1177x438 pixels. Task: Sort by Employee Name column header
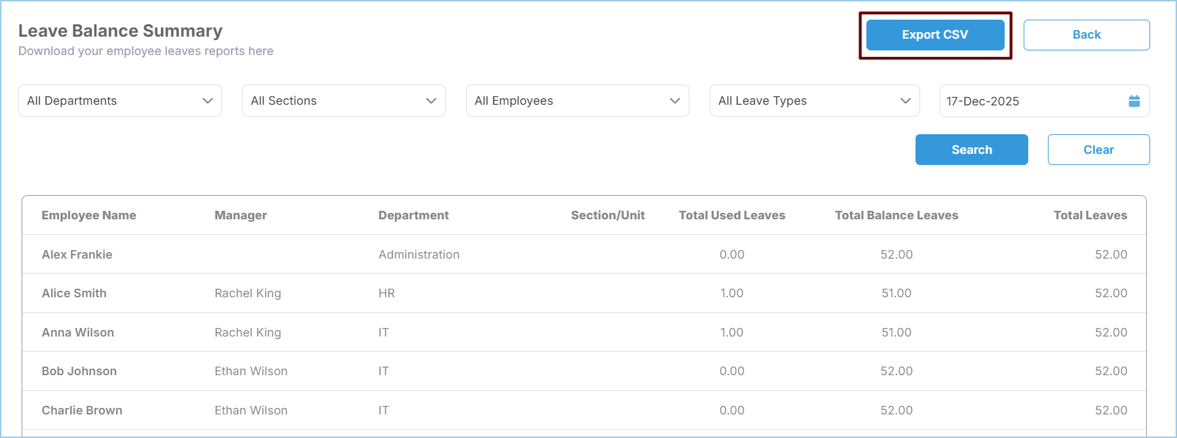coord(89,215)
